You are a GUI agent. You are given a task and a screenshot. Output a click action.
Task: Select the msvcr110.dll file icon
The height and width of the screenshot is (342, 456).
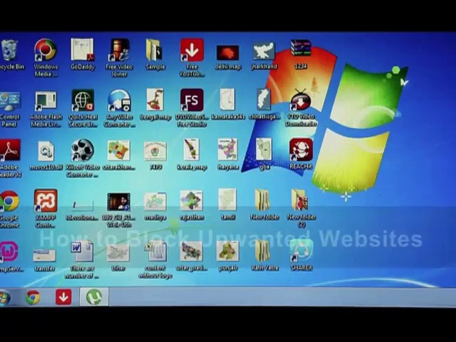point(46,151)
